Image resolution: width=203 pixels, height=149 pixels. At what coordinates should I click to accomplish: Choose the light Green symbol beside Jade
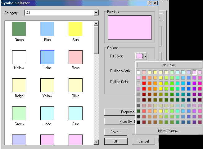(19, 113)
